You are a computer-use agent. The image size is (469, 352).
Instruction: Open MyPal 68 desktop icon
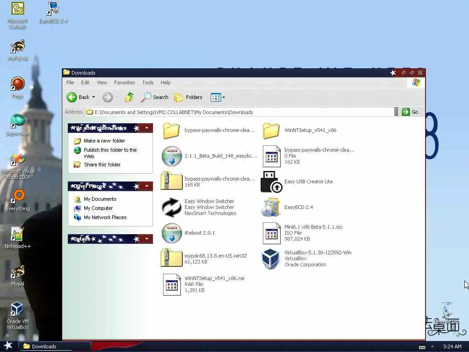(18, 50)
